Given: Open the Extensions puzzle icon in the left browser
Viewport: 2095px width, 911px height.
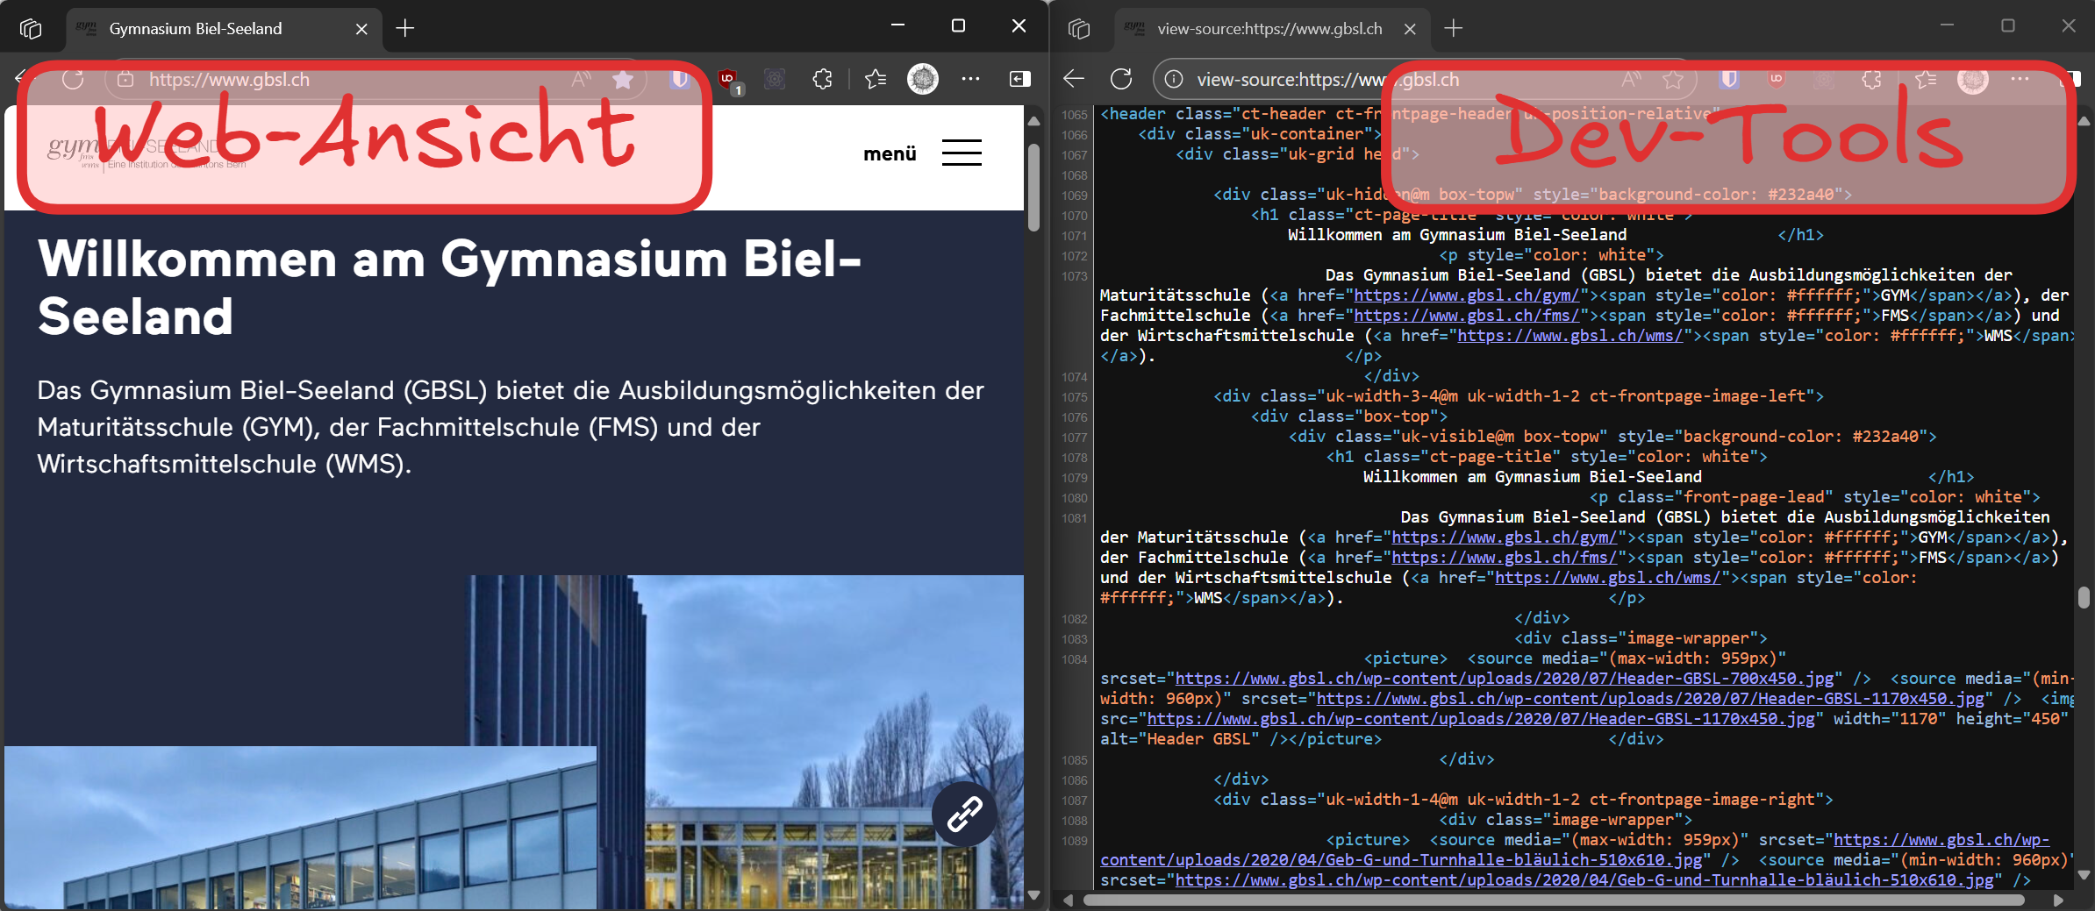Looking at the screenshot, I should 822,80.
